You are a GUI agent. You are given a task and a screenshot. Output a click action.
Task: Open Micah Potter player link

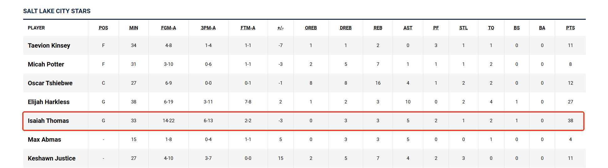(x=46, y=64)
